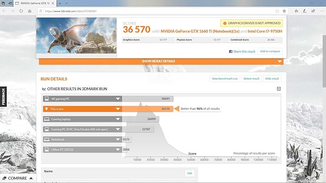Image resolution: width=326 pixels, height=183 pixels.
Task: Click the desktop icon on 4K gaming PC row
Action: [47, 98]
